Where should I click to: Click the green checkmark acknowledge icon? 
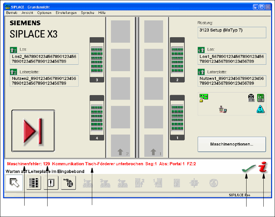[249, 168]
